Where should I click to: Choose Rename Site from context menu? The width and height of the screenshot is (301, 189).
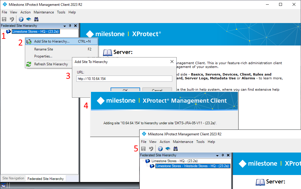(x=61, y=49)
